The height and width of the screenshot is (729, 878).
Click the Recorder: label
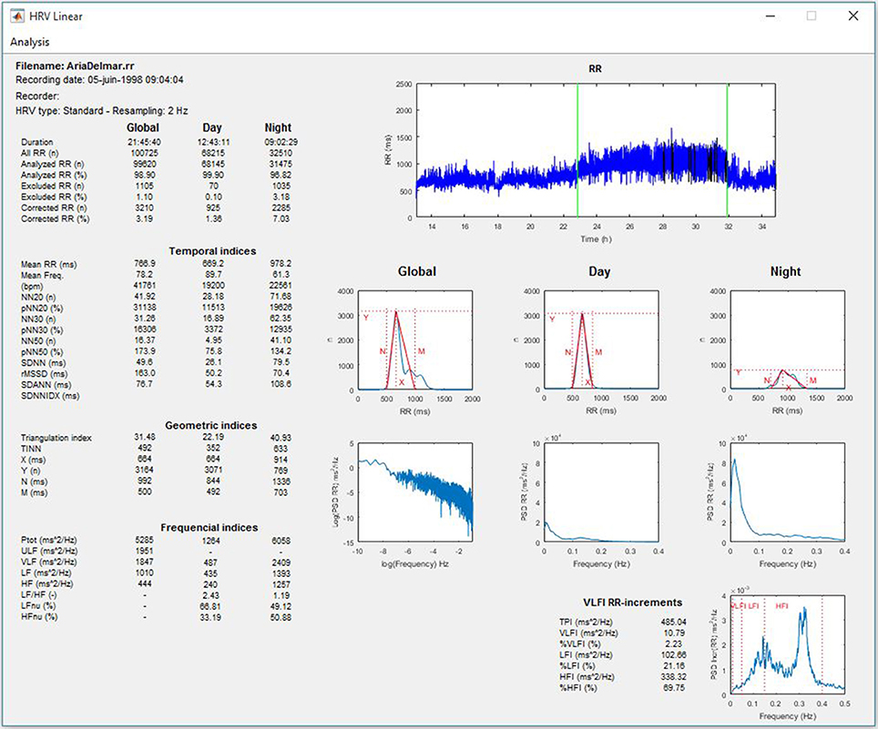tap(37, 96)
